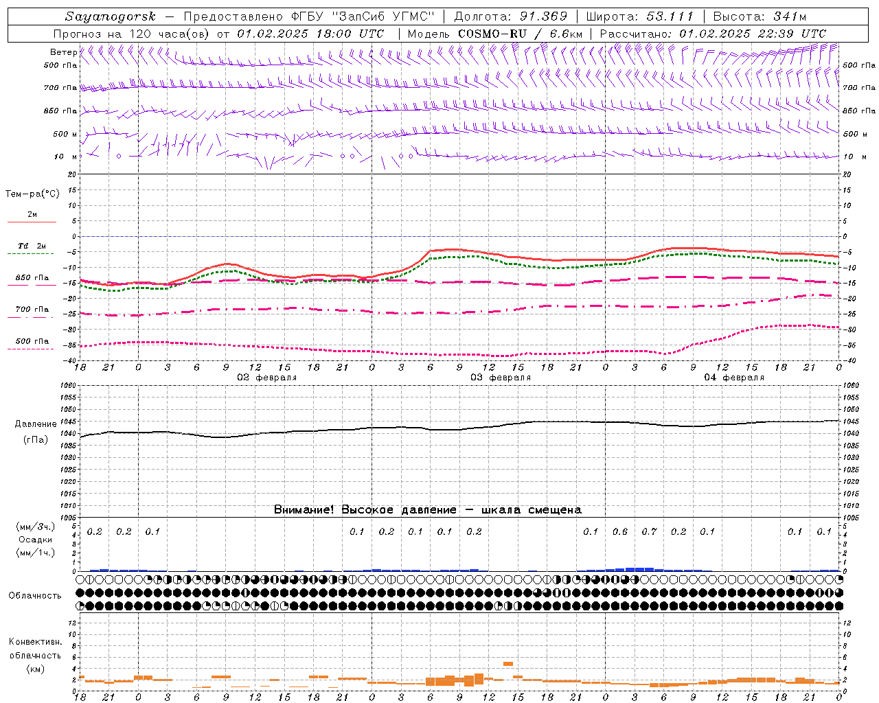Select the Модель COSMO-RU / 6.6км text
The image size is (879, 703).
pos(495,34)
